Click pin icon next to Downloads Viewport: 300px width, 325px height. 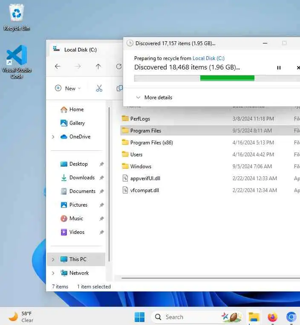pos(101,178)
